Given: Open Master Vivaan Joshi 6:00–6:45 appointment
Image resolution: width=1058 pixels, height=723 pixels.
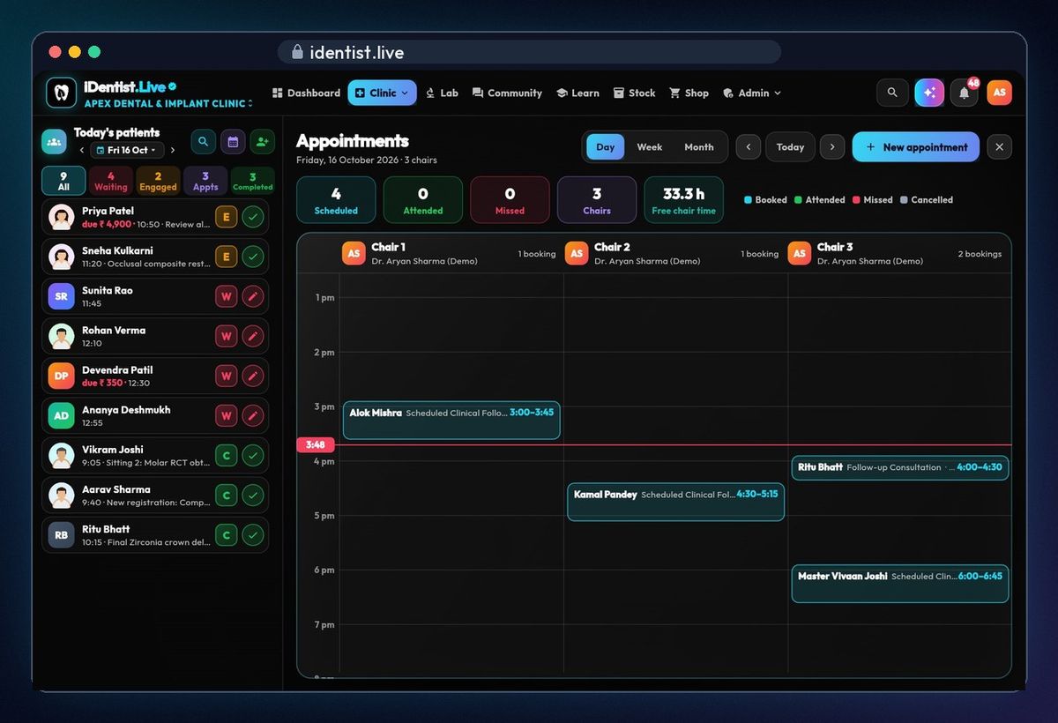Looking at the screenshot, I should coord(900,584).
